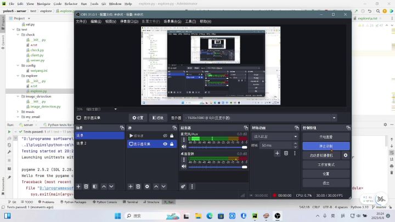
Task: Open File Explorer from the taskbar
Action: pos(198,216)
